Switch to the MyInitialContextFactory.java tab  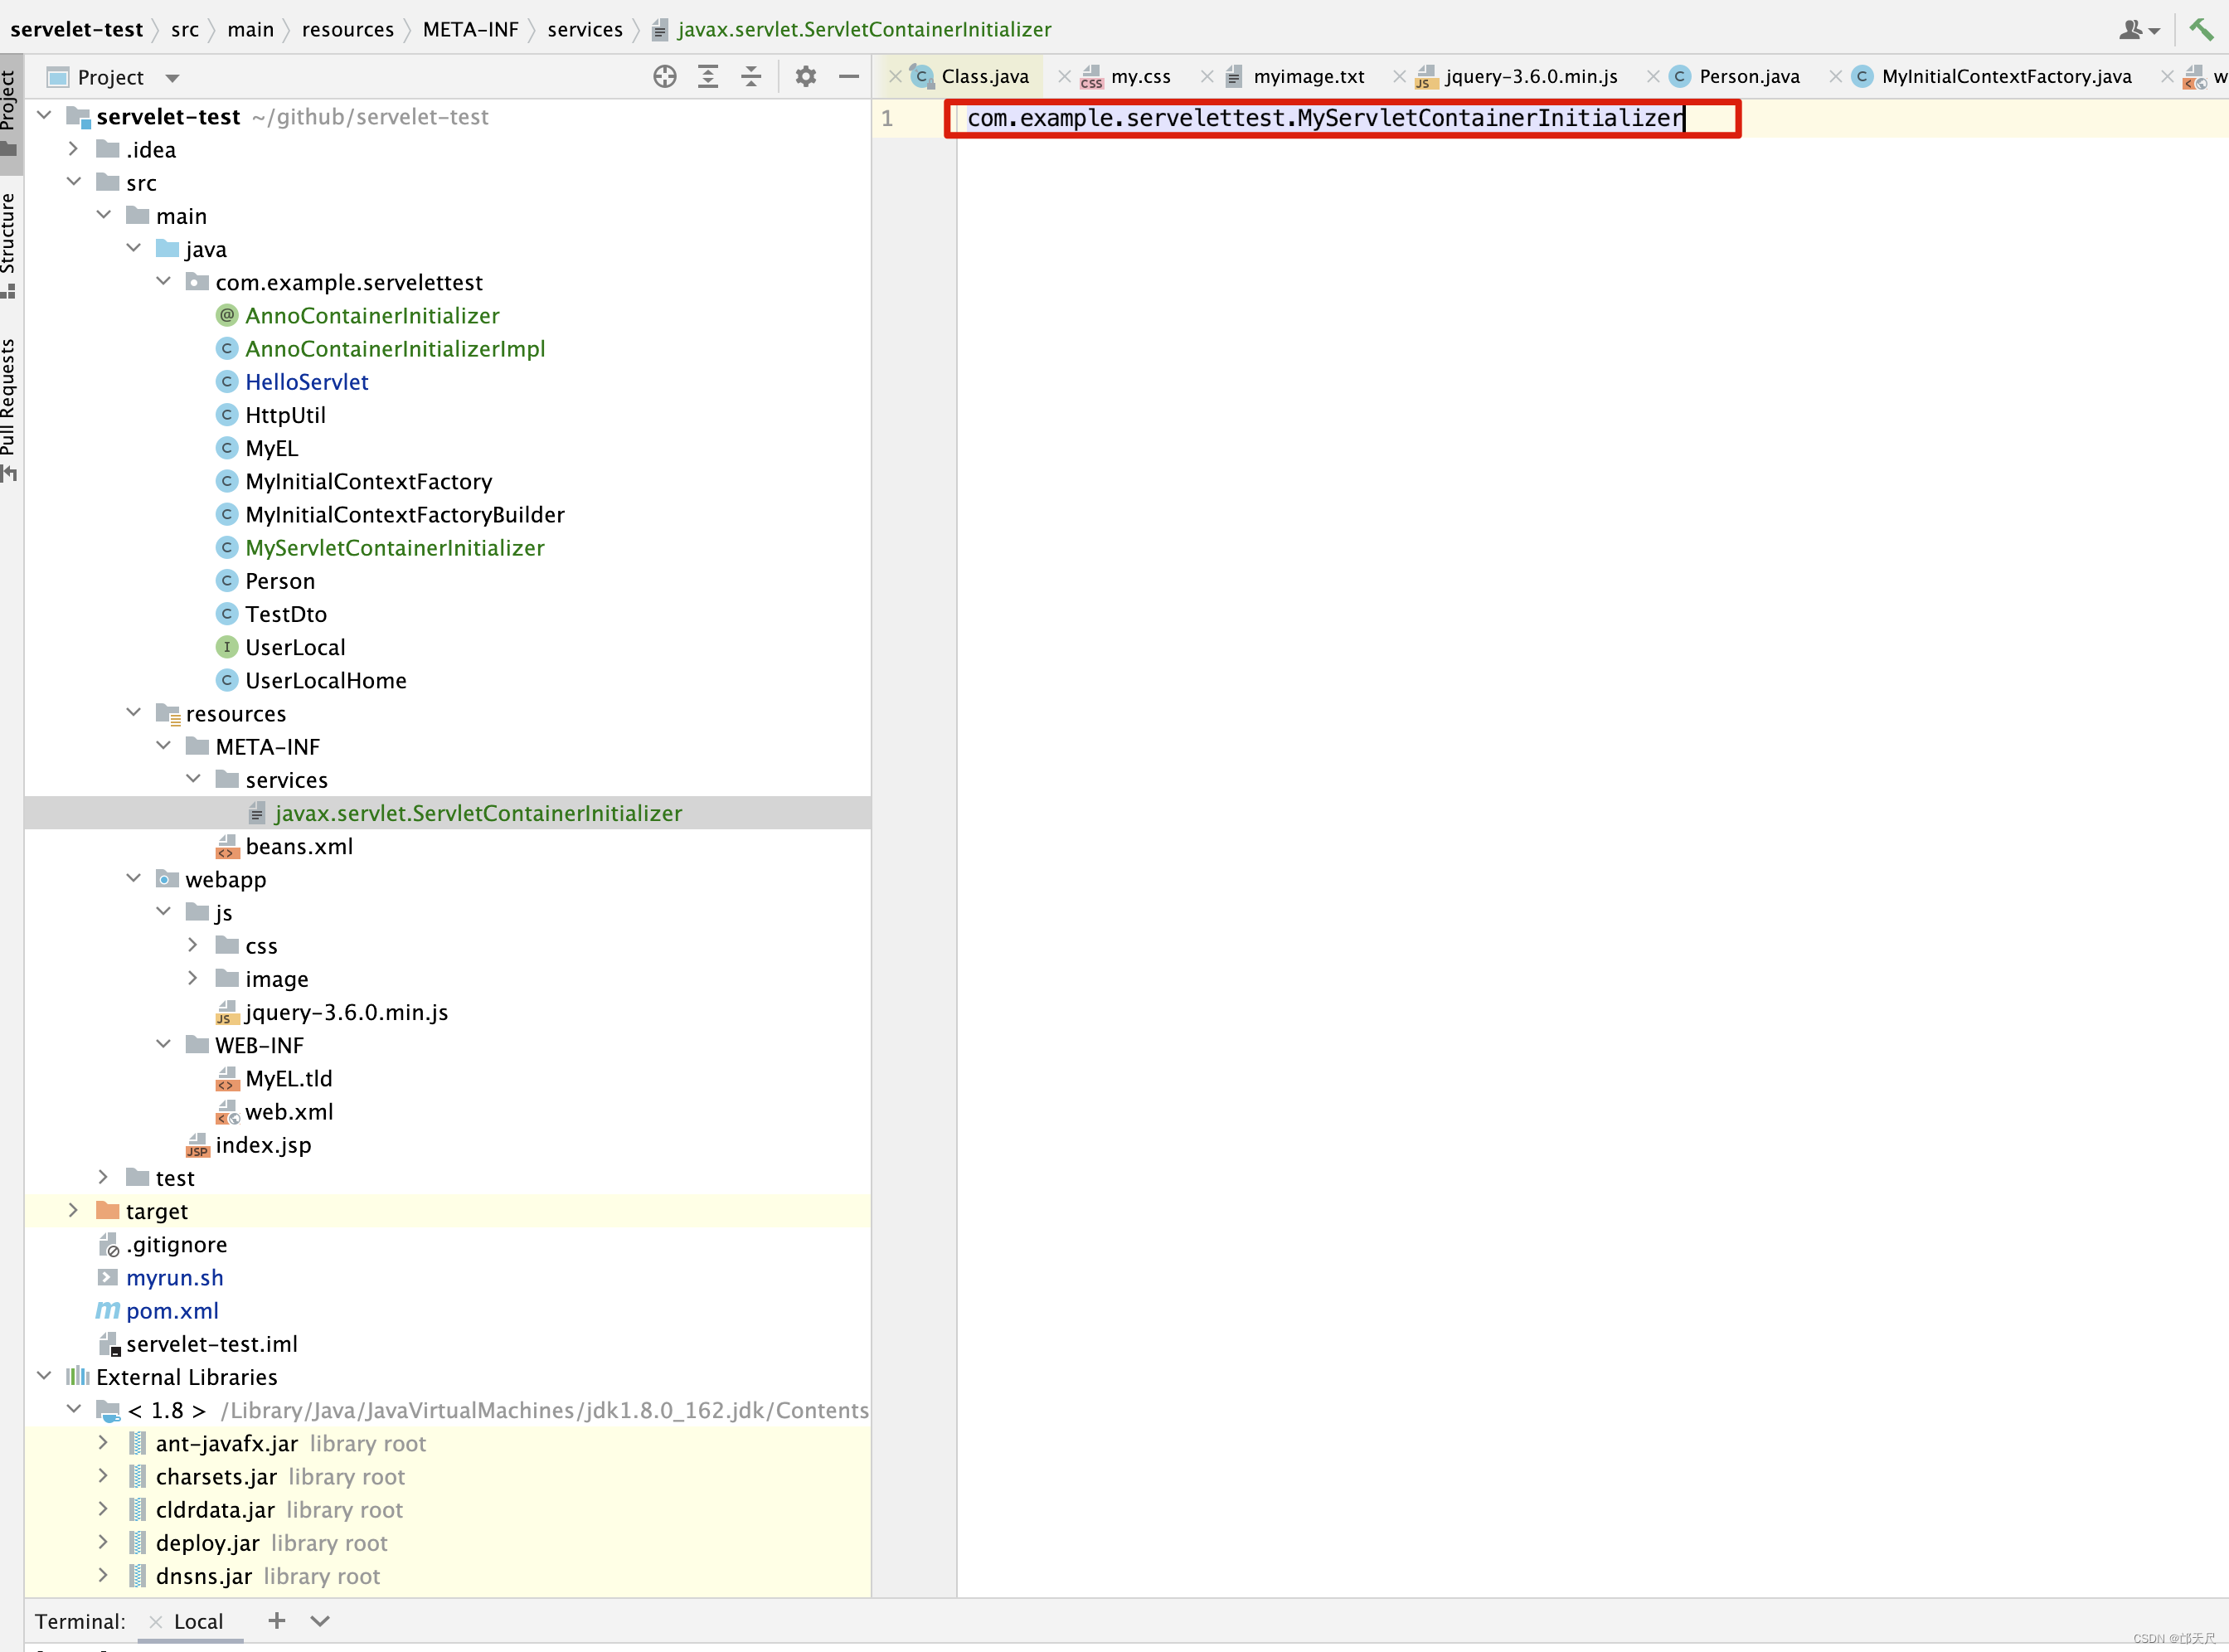(2005, 77)
